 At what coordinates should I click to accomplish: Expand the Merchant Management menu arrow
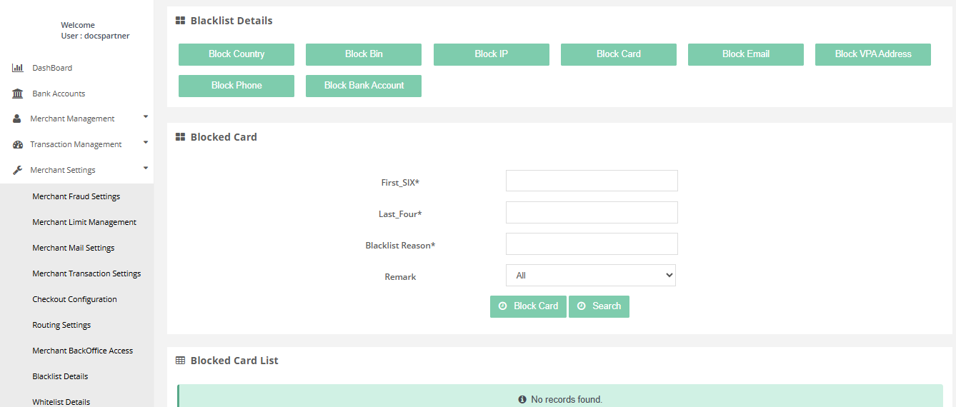point(146,116)
